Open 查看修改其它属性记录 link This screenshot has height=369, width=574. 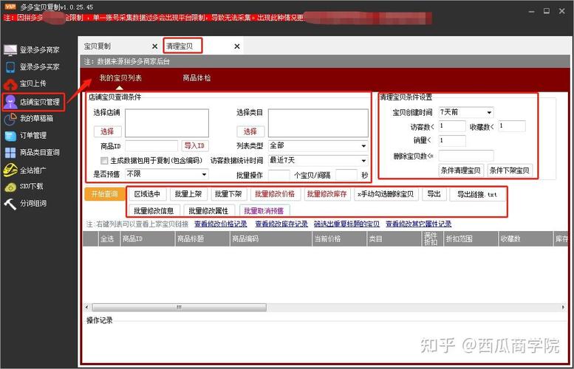pos(418,224)
